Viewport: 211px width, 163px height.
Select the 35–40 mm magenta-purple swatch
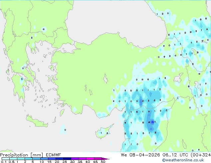pos(82,159)
